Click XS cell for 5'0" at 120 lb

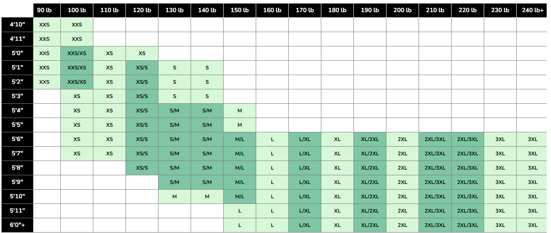point(142,53)
